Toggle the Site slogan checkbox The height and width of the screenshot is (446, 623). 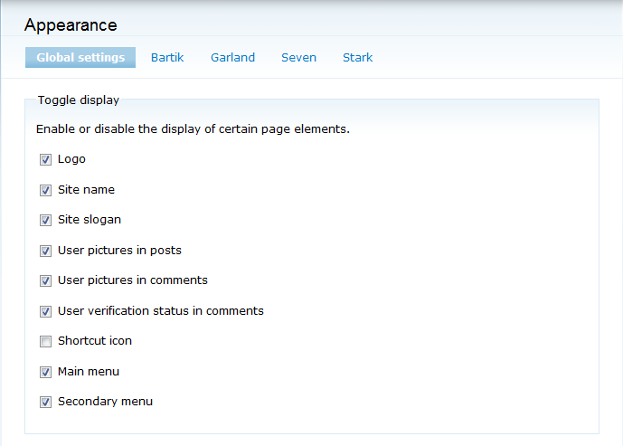[x=45, y=221]
